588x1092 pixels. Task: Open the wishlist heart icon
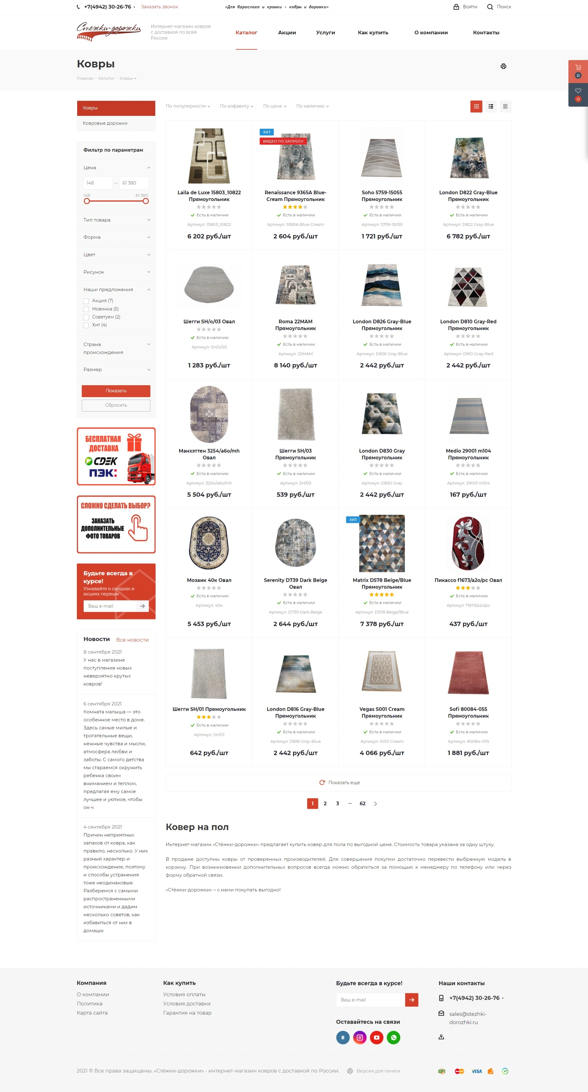(x=578, y=94)
